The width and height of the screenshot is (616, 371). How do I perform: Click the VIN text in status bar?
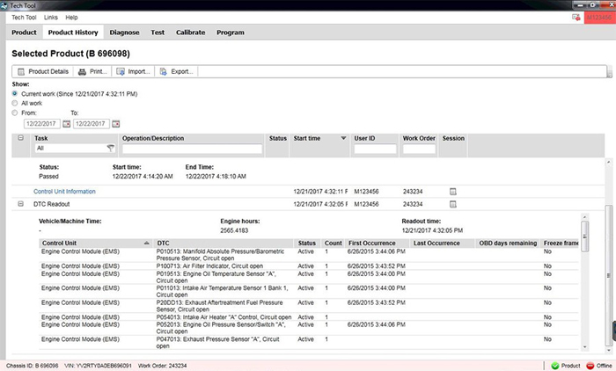point(98,366)
